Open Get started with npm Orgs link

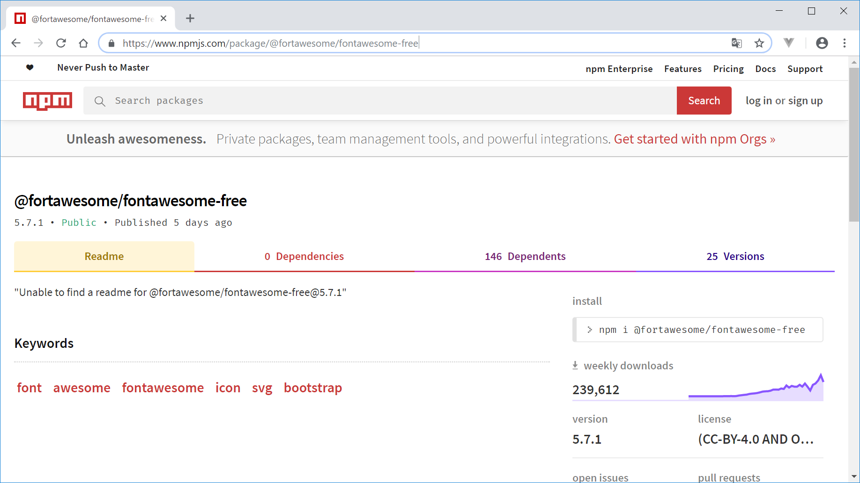click(x=694, y=139)
